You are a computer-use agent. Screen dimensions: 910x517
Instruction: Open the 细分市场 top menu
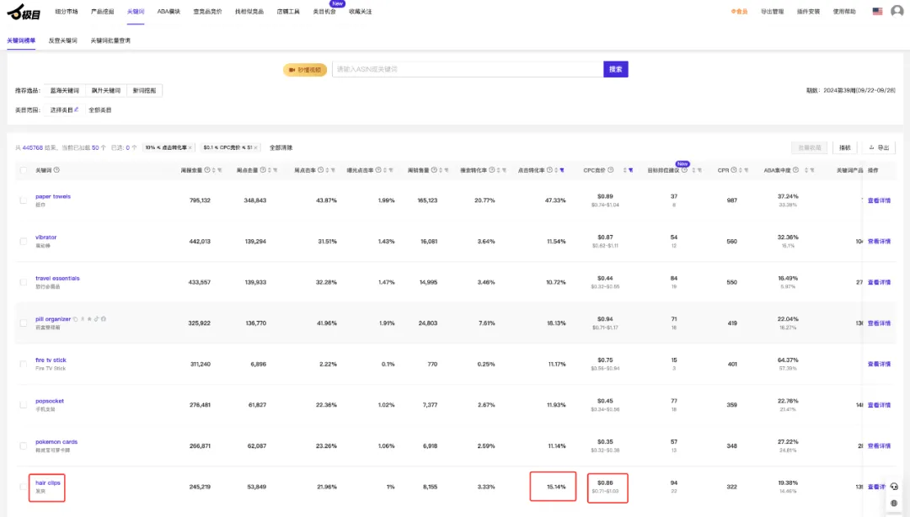(67, 12)
